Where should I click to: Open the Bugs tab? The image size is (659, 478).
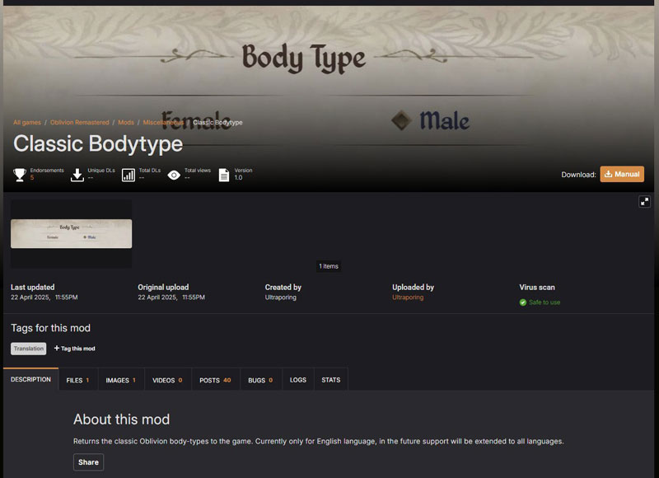tap(260, 380)
